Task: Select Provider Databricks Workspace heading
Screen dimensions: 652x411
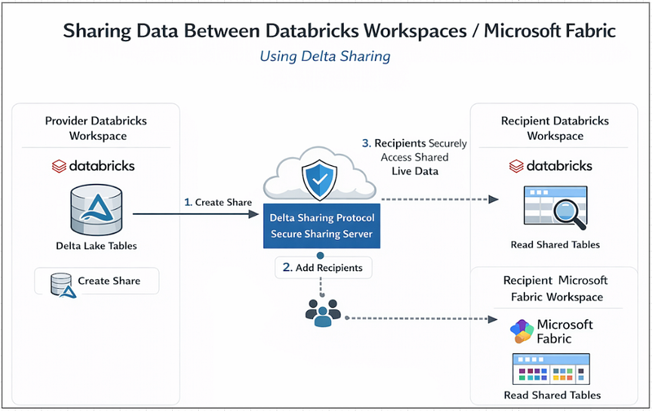Action: tap(97, 128)
